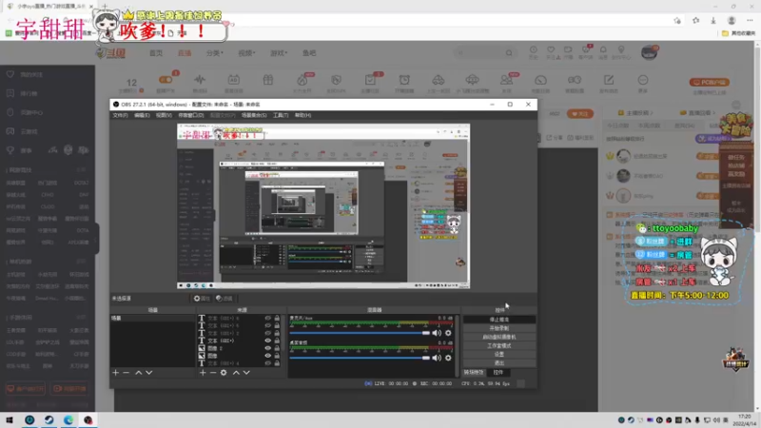761x428 pixels.
Task: Click the 属性 properties button above sources
Action: (x=202, y=299)
